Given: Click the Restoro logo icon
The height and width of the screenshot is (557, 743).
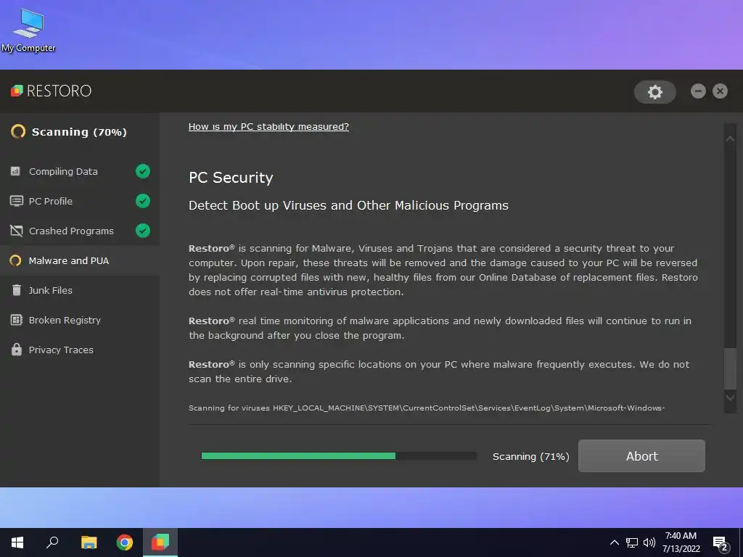Looking at the screenshot, I should point(17,91).
